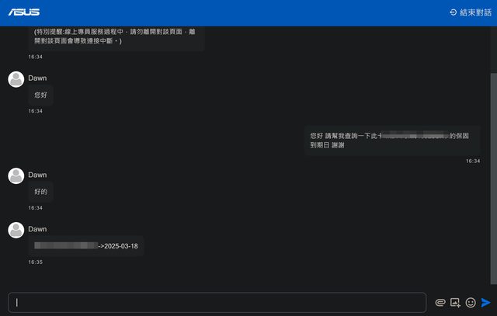This screenshot has height=316, width=497.
Task: Select the 您好 message bubble
Action: pos(41,95)
